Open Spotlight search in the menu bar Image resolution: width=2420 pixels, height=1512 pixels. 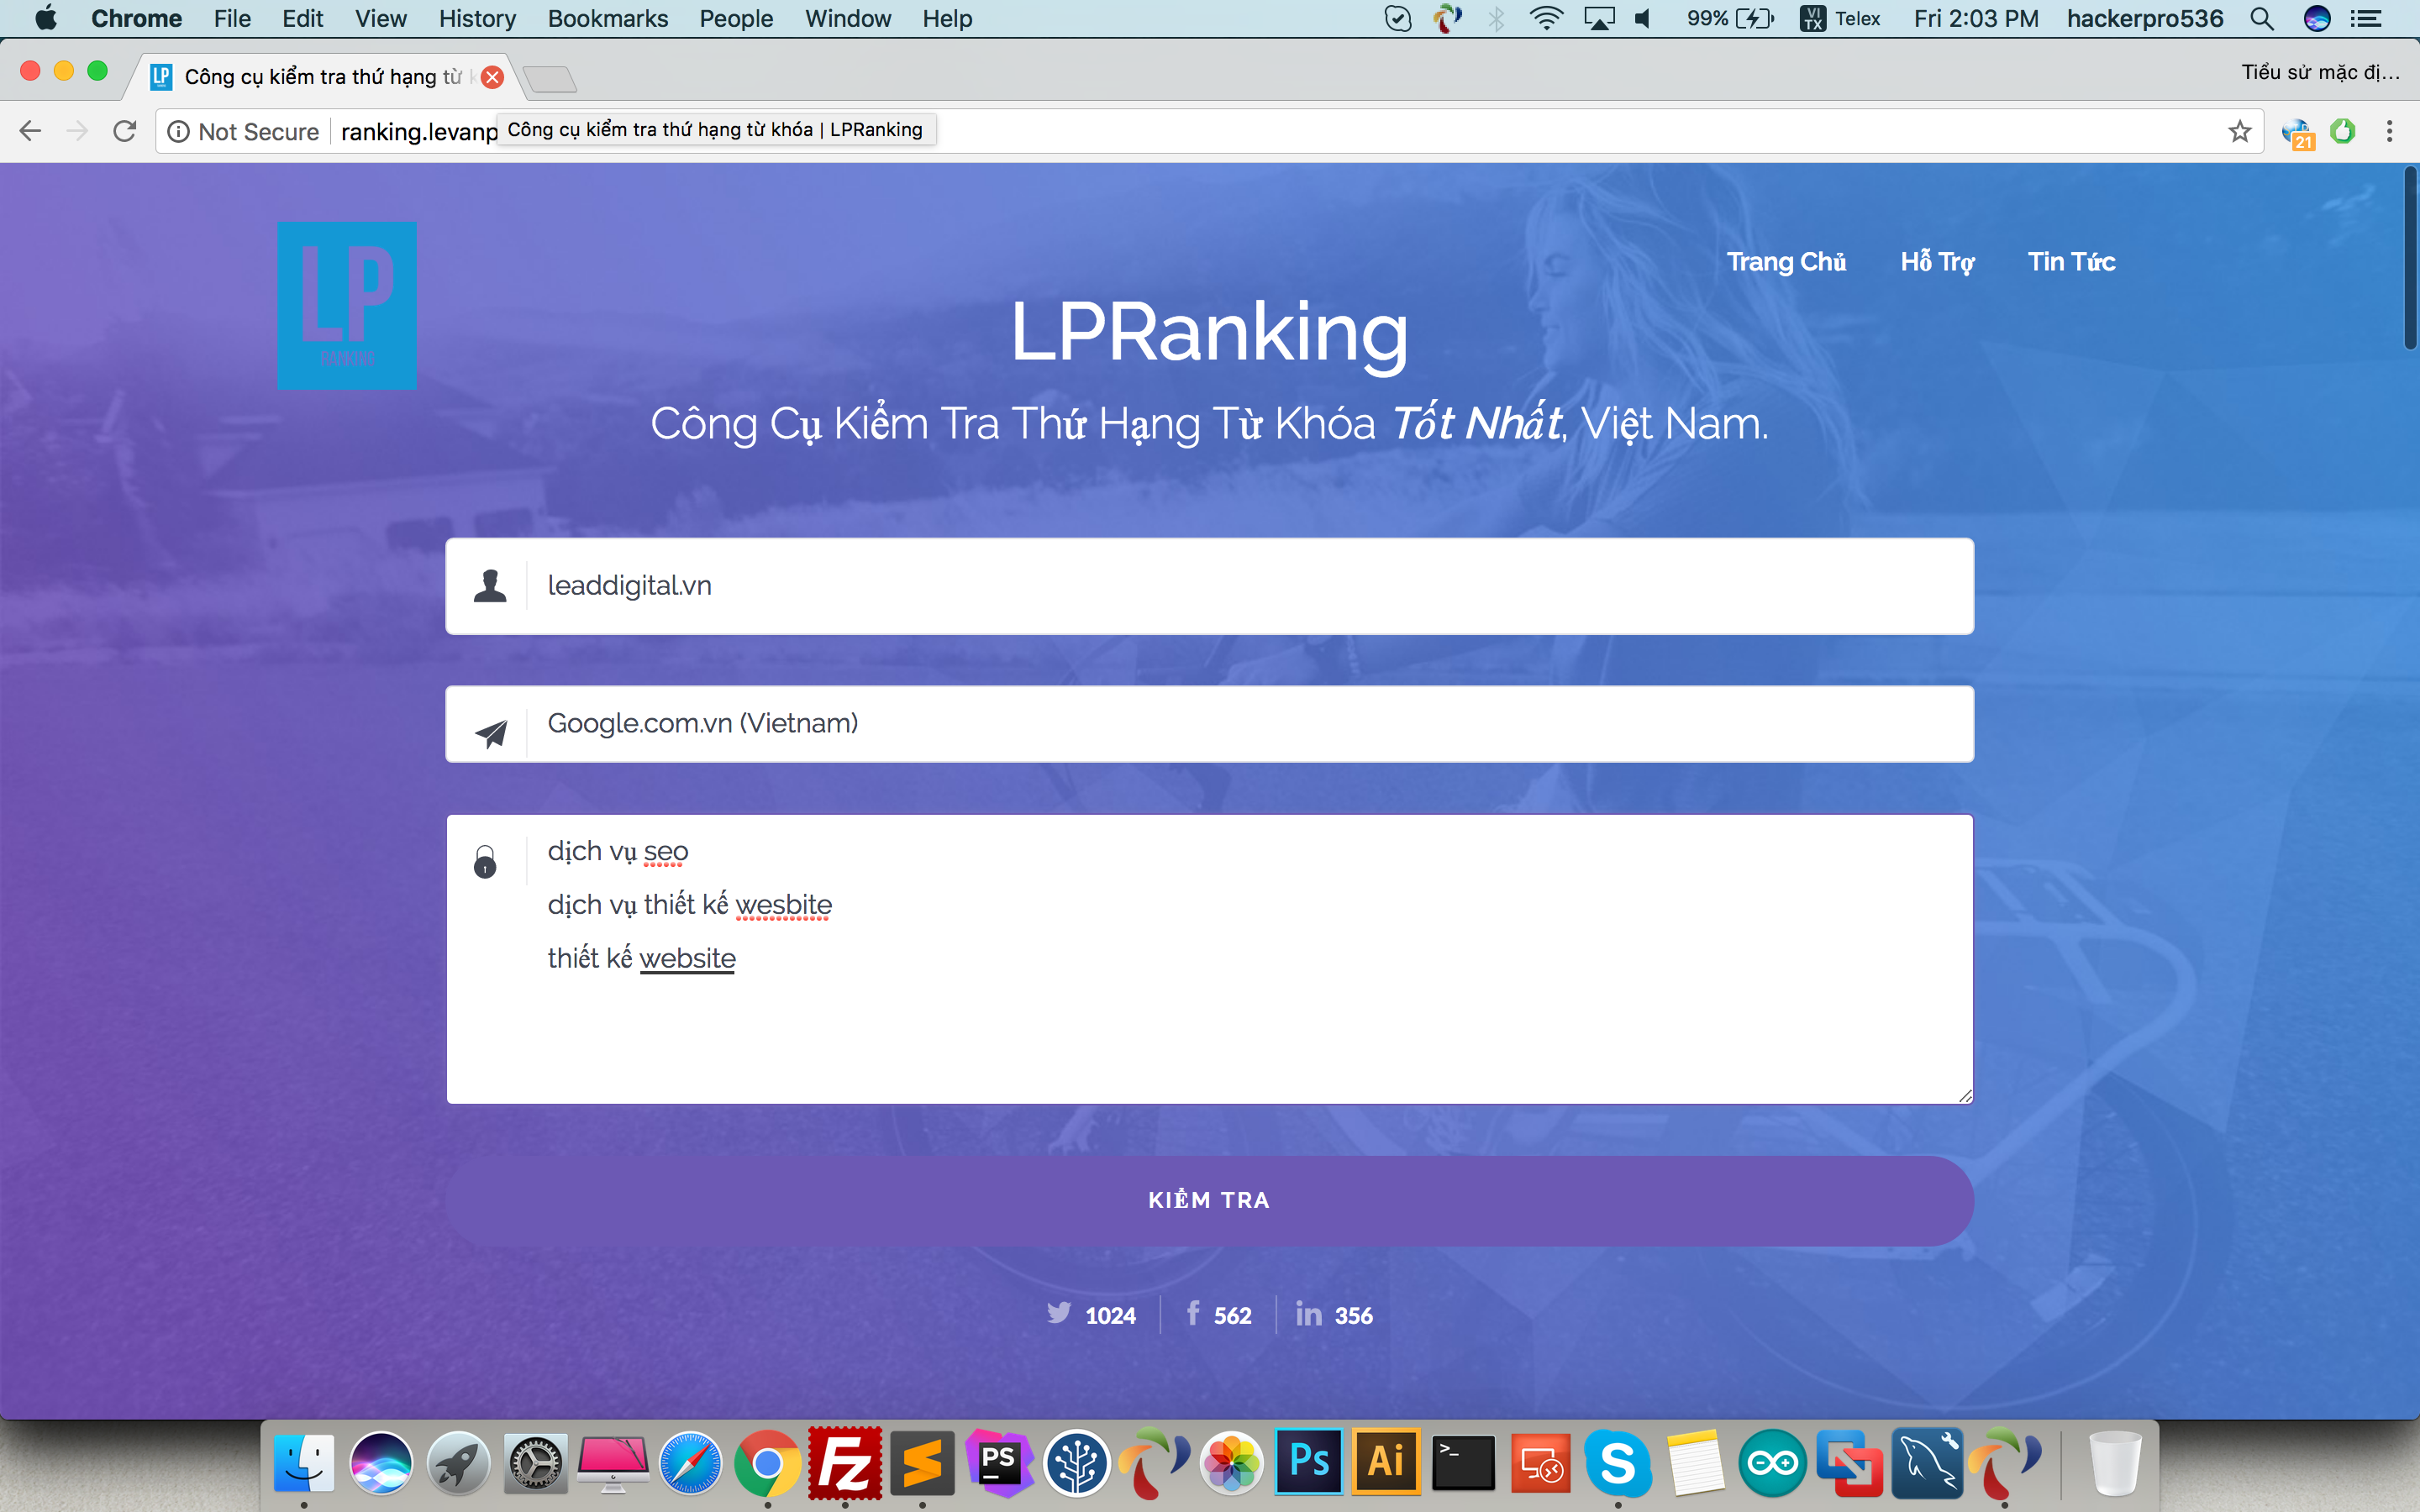(2262, 19)
